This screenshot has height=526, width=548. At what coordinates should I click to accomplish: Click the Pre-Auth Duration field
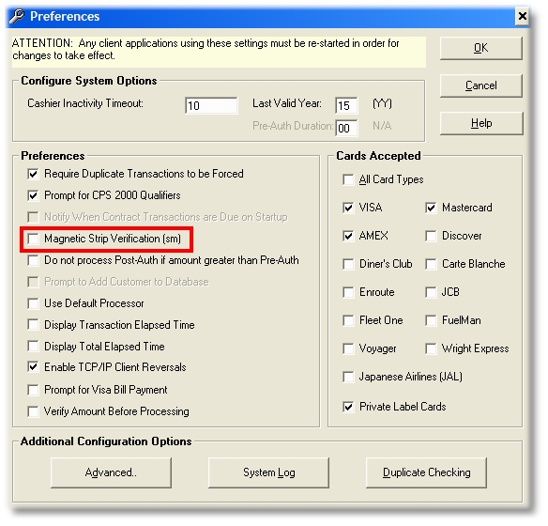click(x=346, y=128)
